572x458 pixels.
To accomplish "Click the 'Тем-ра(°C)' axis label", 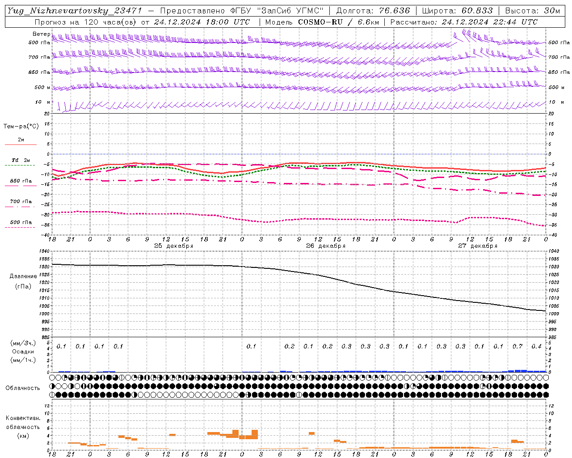I will [21, 127].
